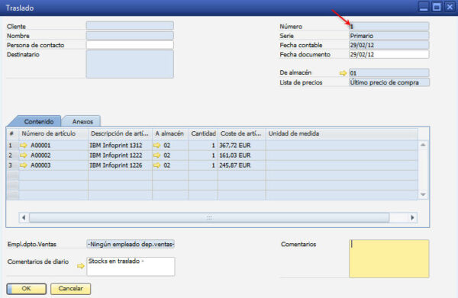The width and height of the screenshot is (458, 298).
Task: Edit the Fecha documento field
Action: (x=389, y=55)
